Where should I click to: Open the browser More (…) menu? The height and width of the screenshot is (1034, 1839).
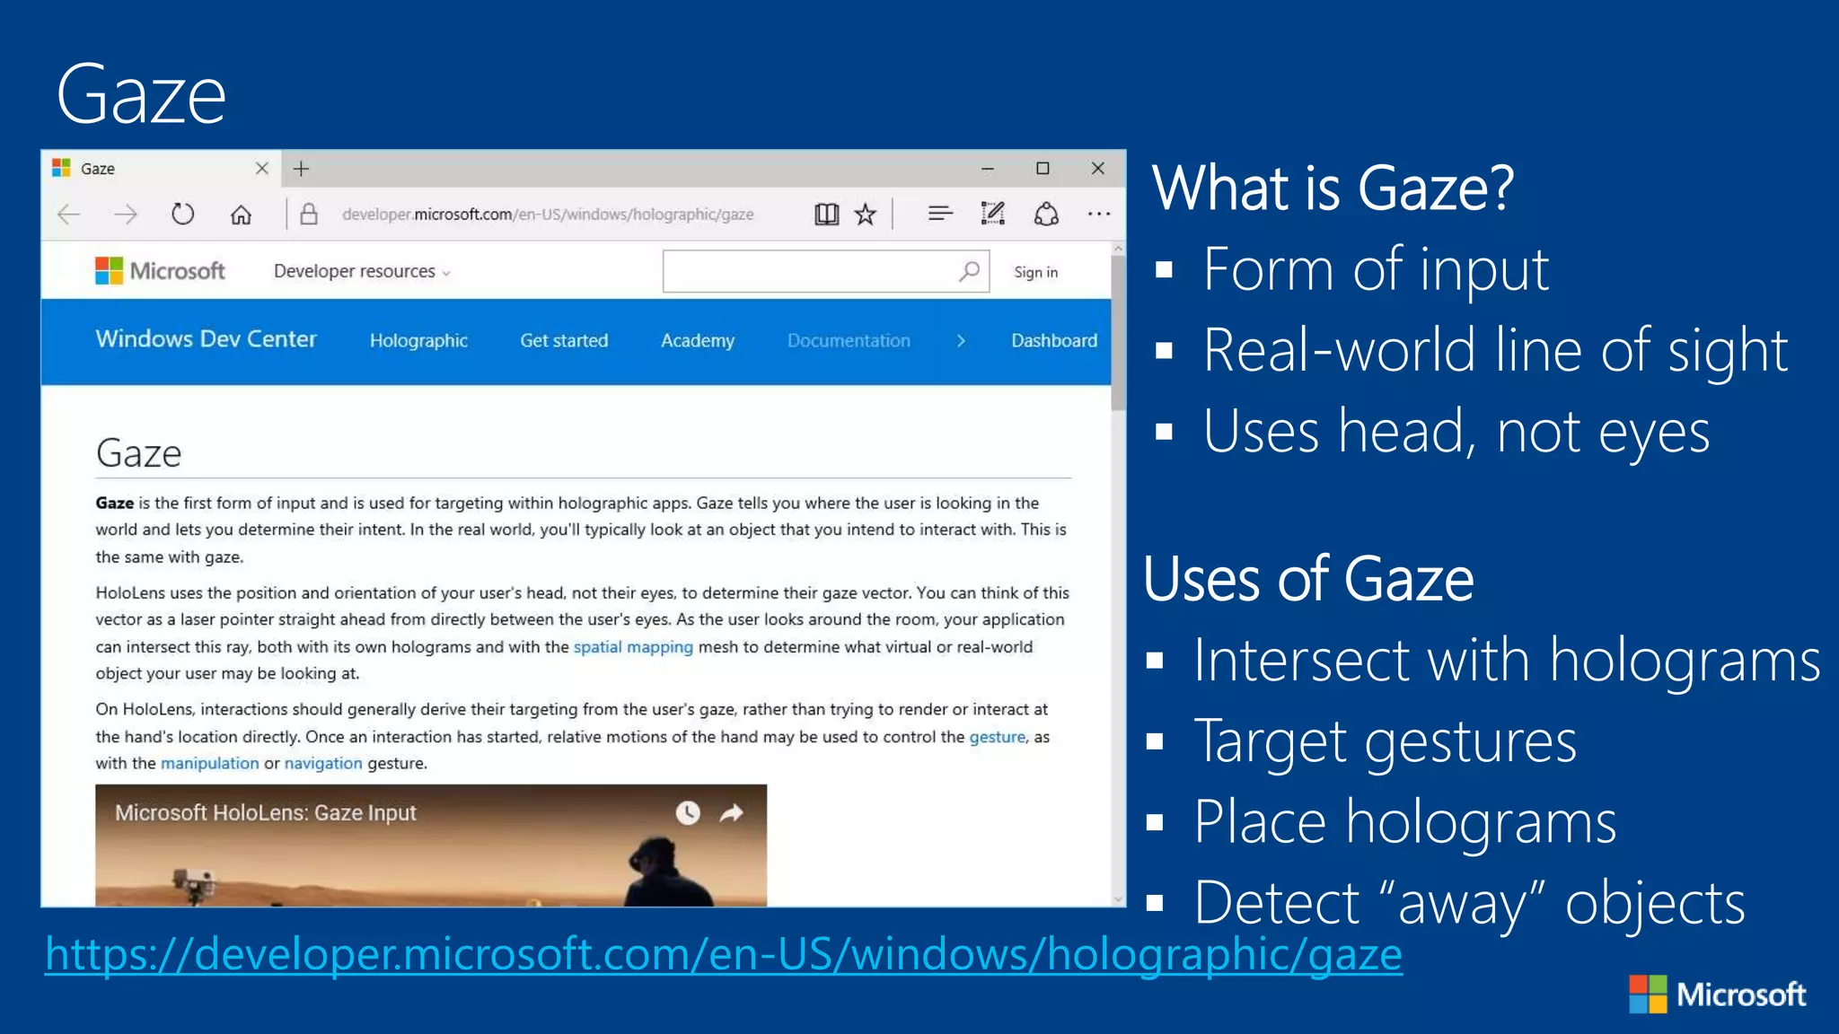tap(1099, 214)
